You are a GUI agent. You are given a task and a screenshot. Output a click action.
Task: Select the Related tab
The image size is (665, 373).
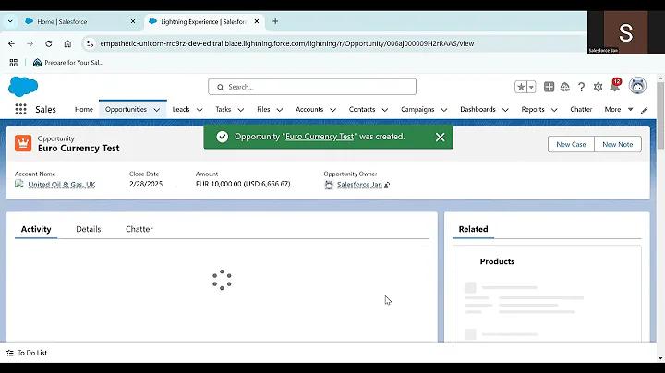click(x=473, y=229)
